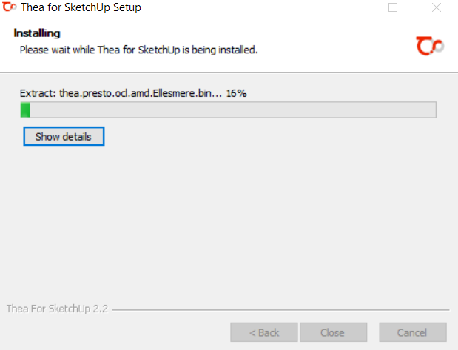
Task: Click the empty grey area under Show details
Action: (228, 222)
